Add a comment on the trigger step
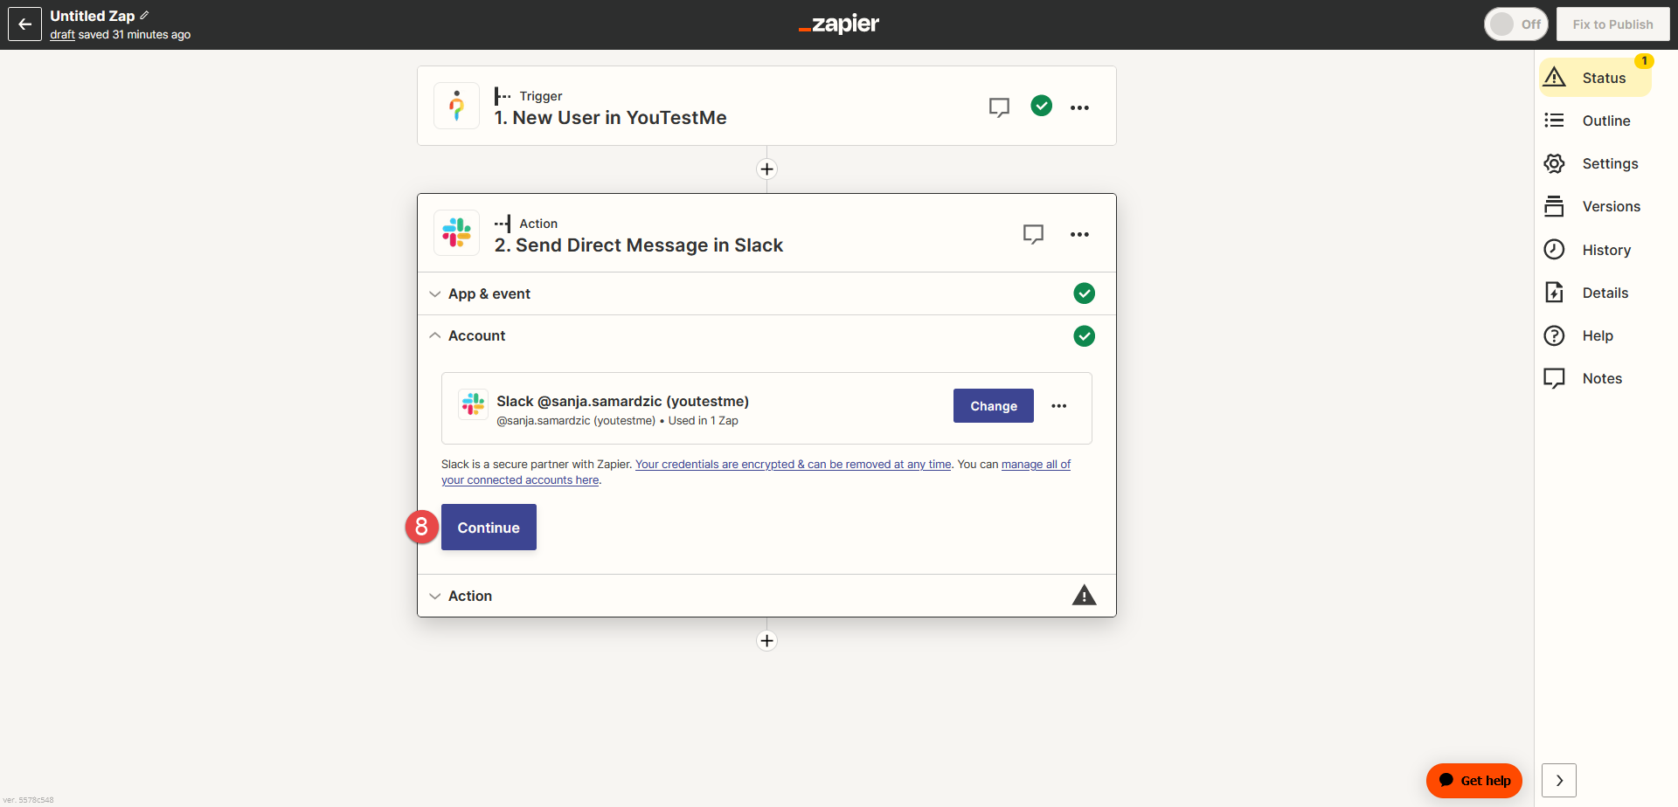Image resolution: width=1678 pixels, height=807 pixels. point(999,107)
